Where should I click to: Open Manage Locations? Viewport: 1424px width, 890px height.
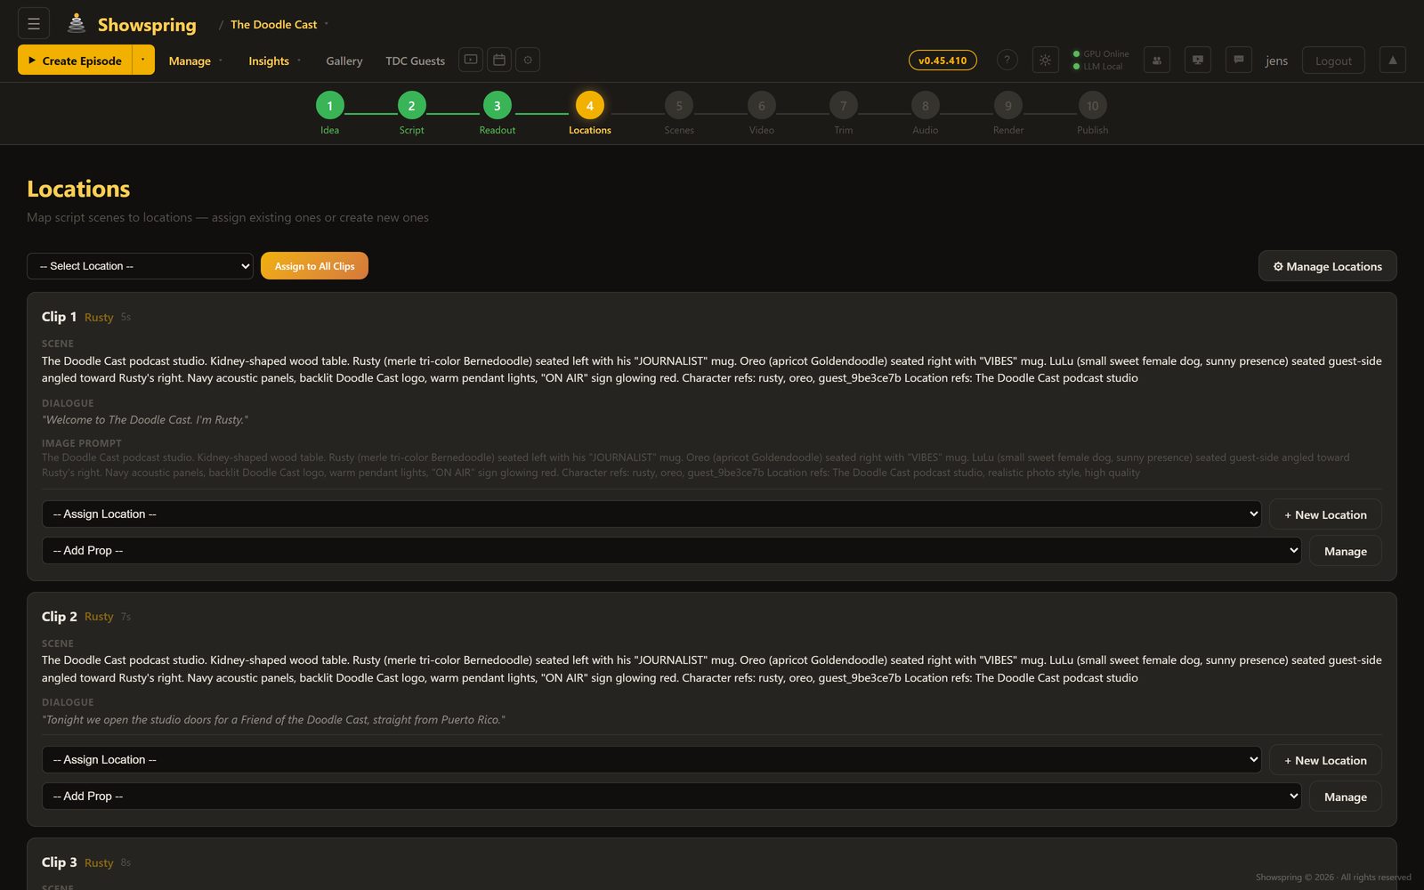pyautogui.click(x=1327, y=266)
